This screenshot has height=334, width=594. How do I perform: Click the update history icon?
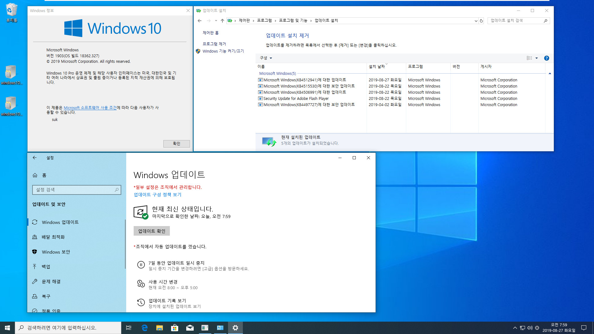(141, 302)
